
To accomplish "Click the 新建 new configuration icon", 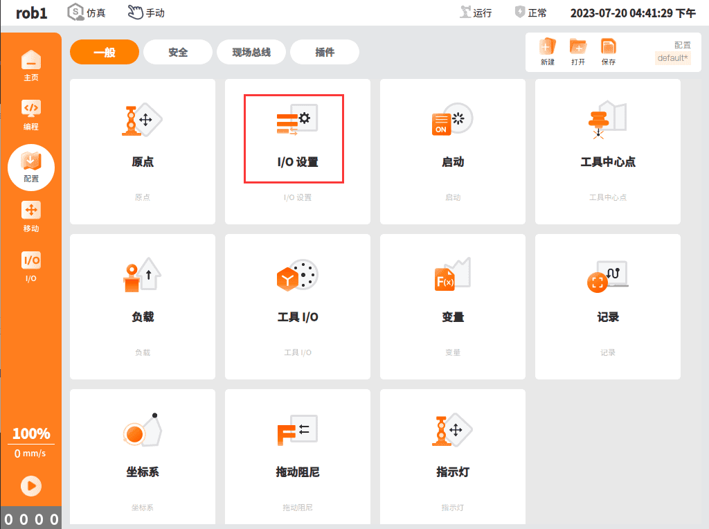I will click(x=547, y=51).
